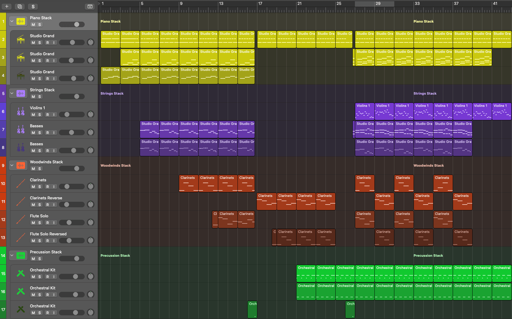This screenshot has width=512, height=319.
Task: Click the Clarinets Reverse track instrument icon
Action: [21, 201]
